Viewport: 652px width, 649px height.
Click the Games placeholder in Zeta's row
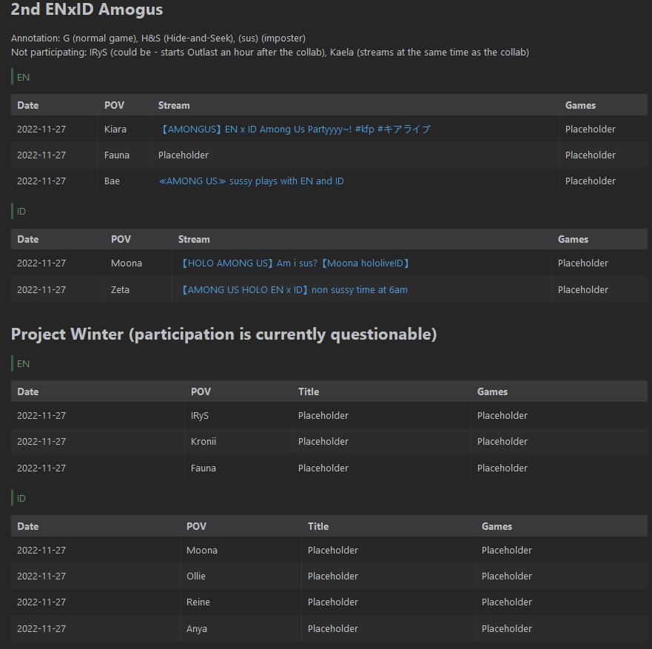[x=582, y=289]
